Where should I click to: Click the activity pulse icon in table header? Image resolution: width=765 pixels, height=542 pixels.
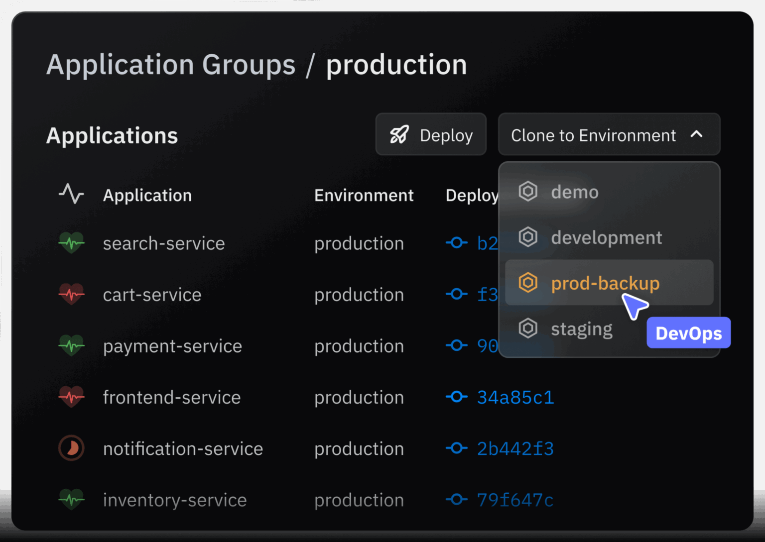[x=71, y=194]
